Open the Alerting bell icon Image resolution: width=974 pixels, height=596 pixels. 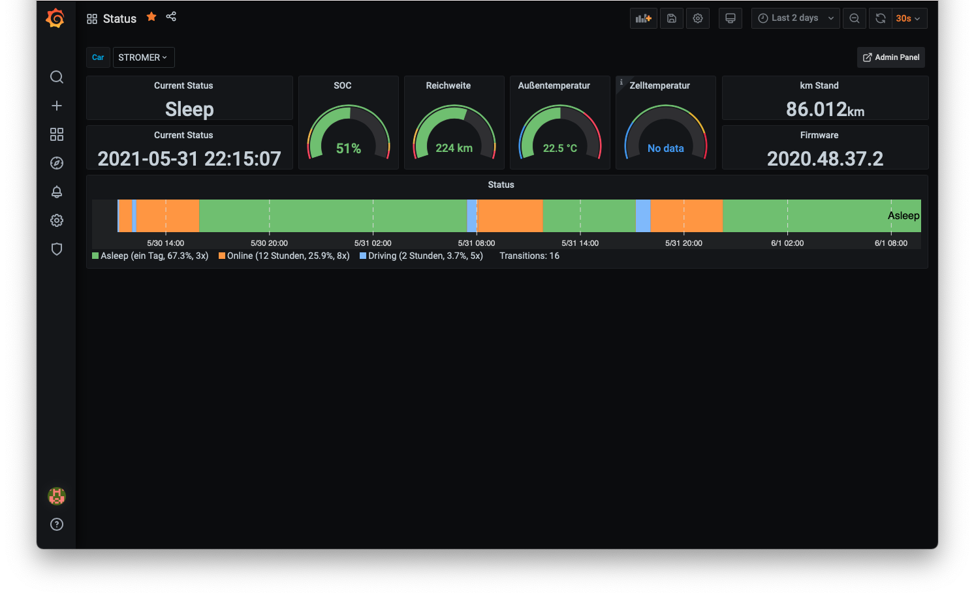pyautogui.click(x=57, y=192)
